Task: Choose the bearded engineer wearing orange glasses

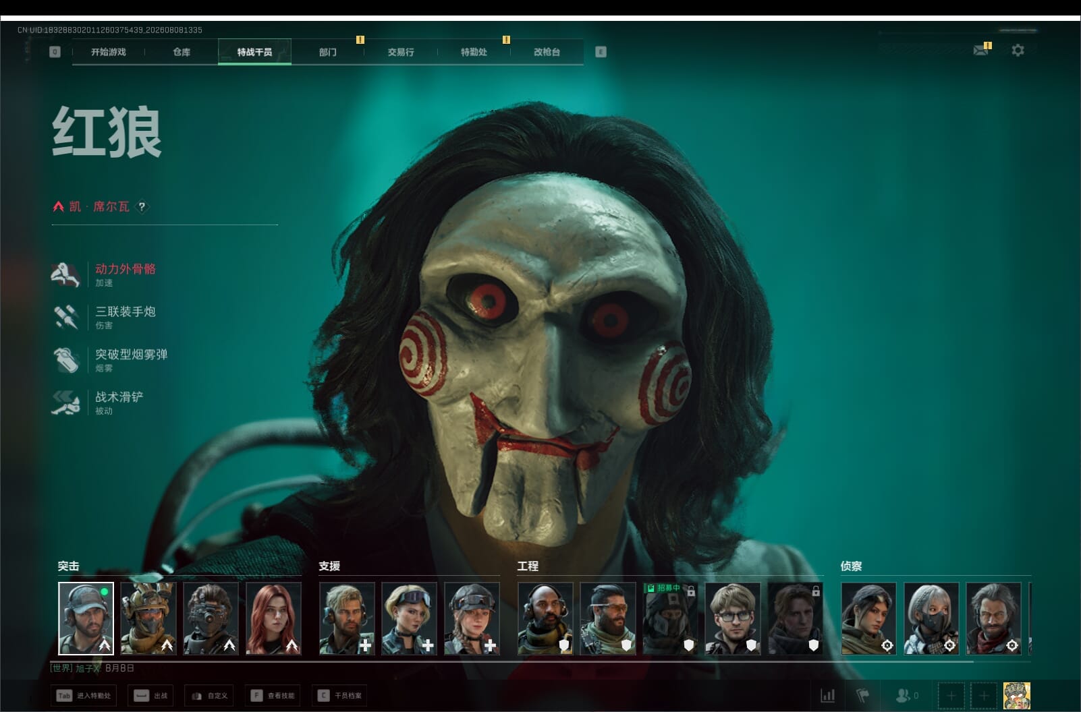Action: [608, 618]
